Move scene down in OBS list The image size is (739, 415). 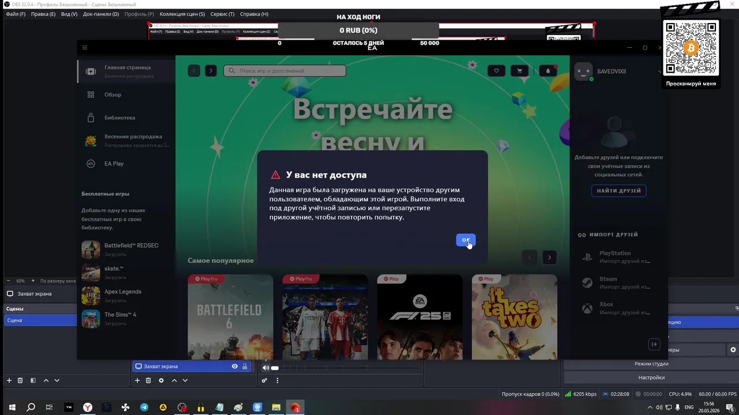(57, 380)
